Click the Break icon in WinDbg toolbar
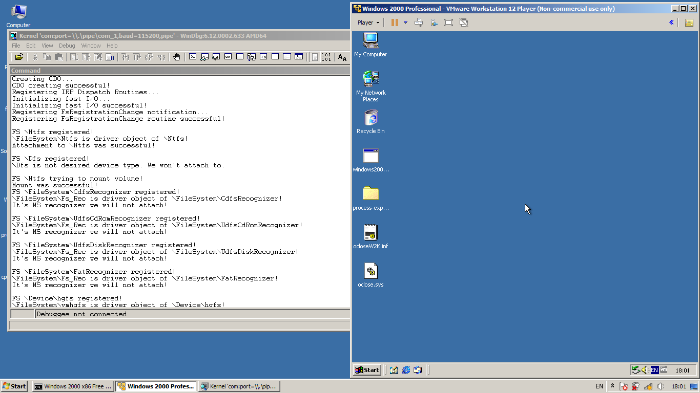700x393 pixels. pos(110,57)
